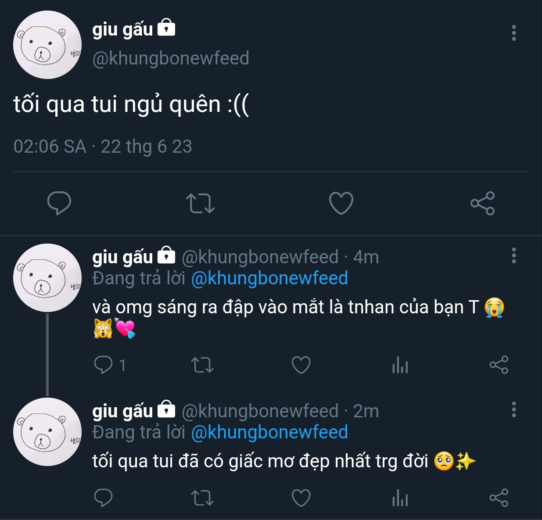542x520 pixels.
Task: View analytics for the 2m reply
Action: (x=400, y=498)
